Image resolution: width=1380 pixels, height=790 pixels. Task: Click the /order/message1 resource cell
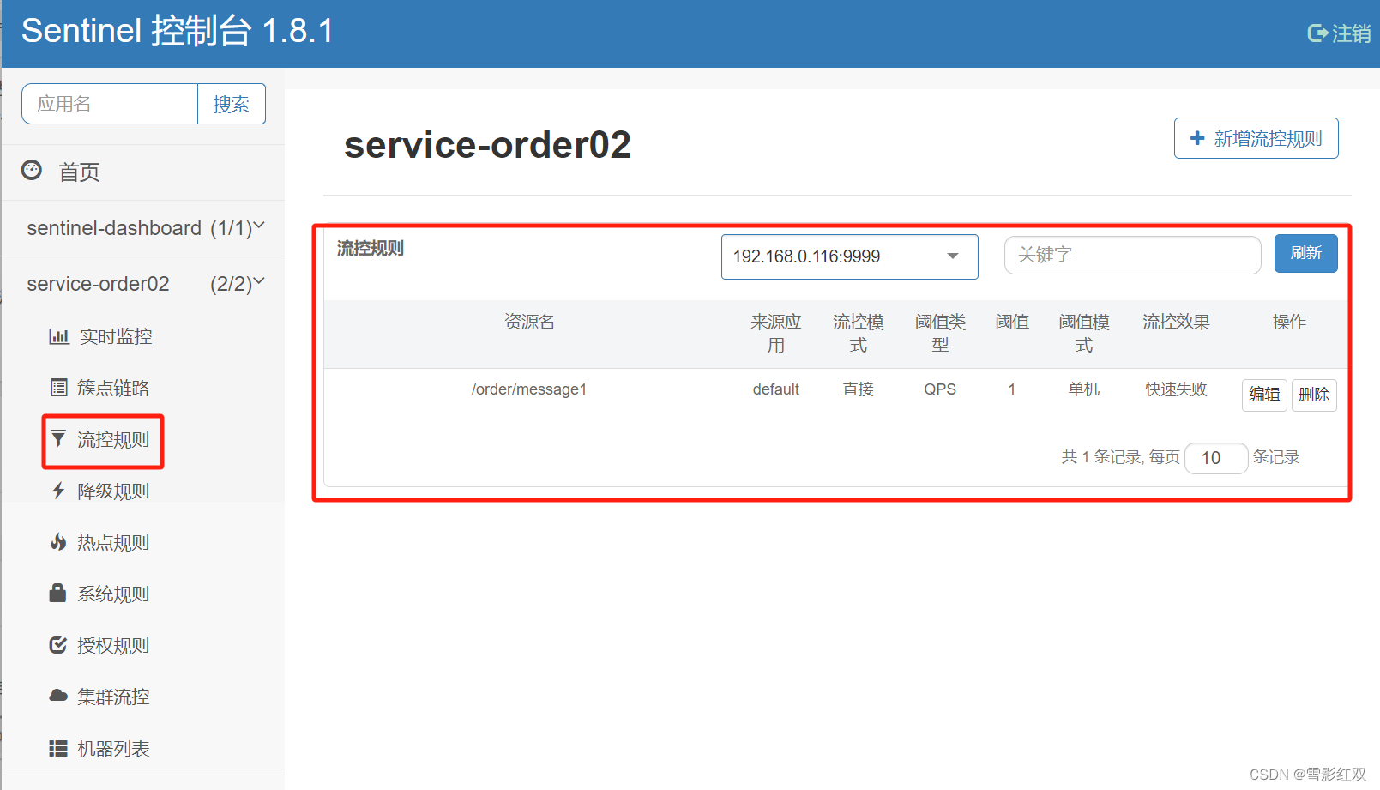[x=529, y=389]
